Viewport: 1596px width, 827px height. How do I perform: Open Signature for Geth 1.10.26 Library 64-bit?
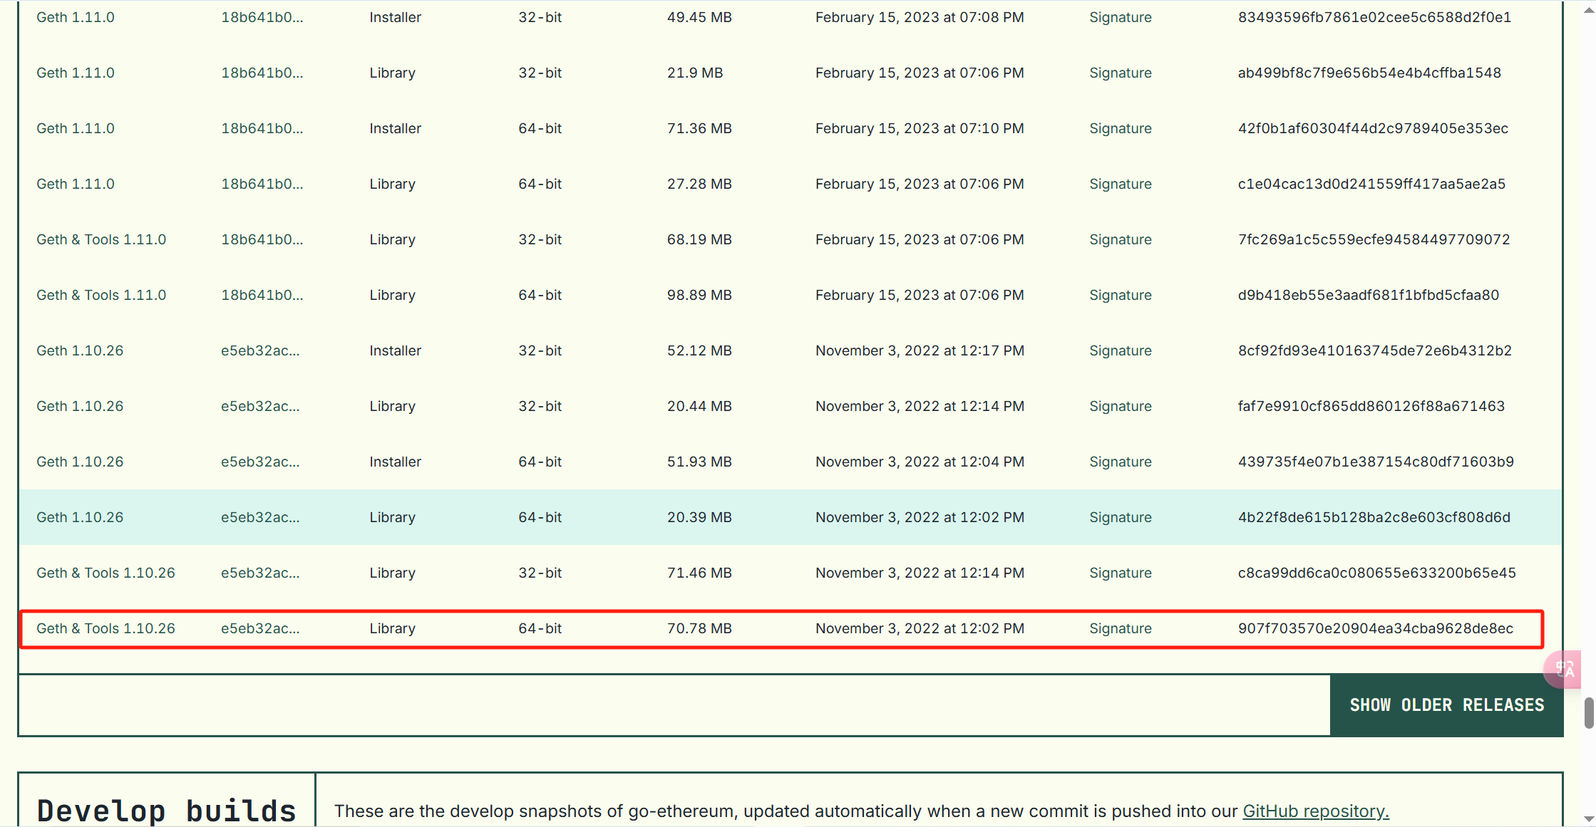coord(1120,517)
